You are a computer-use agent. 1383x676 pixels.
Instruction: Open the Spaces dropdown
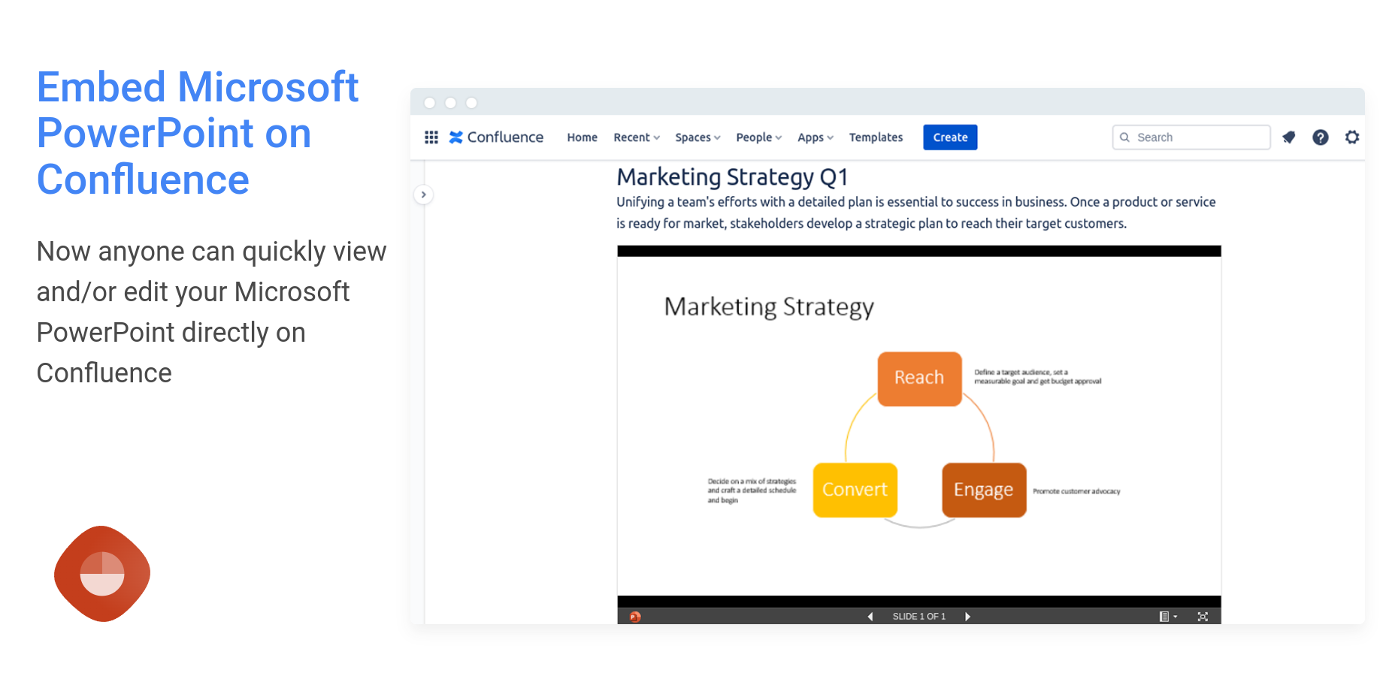tap(698, 137)
